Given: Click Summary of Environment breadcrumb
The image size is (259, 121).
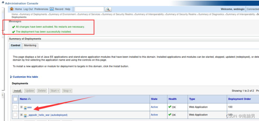Looking at the screenshot, I should tap(62, 14).
